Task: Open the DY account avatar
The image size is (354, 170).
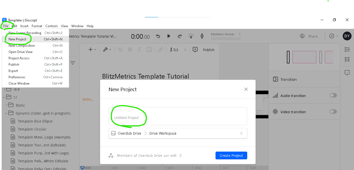Action: tap(347, 36)
